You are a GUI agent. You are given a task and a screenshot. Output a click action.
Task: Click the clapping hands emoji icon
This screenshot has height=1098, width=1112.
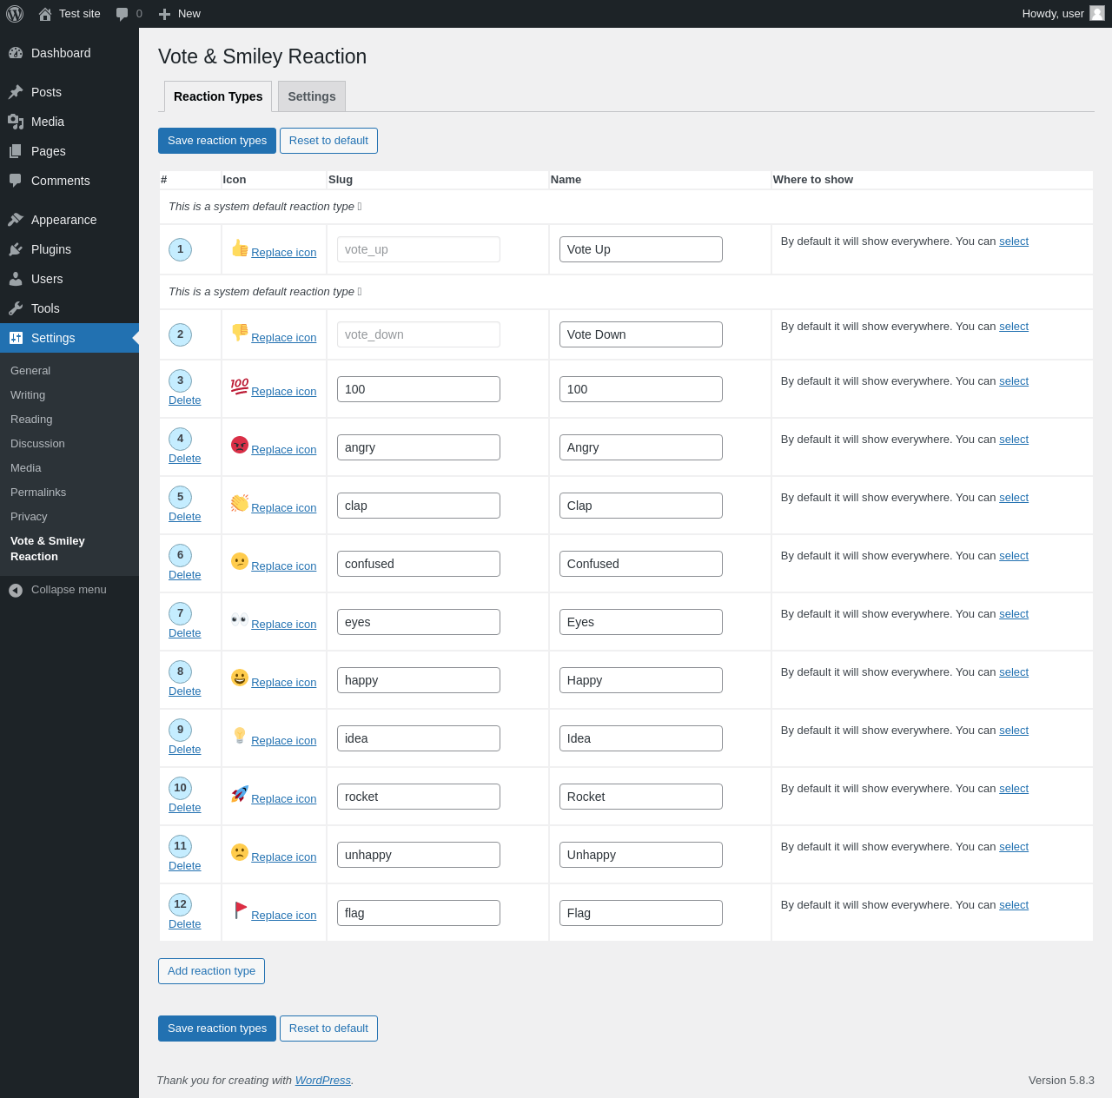pyautogui.click(x=240, y=503)
